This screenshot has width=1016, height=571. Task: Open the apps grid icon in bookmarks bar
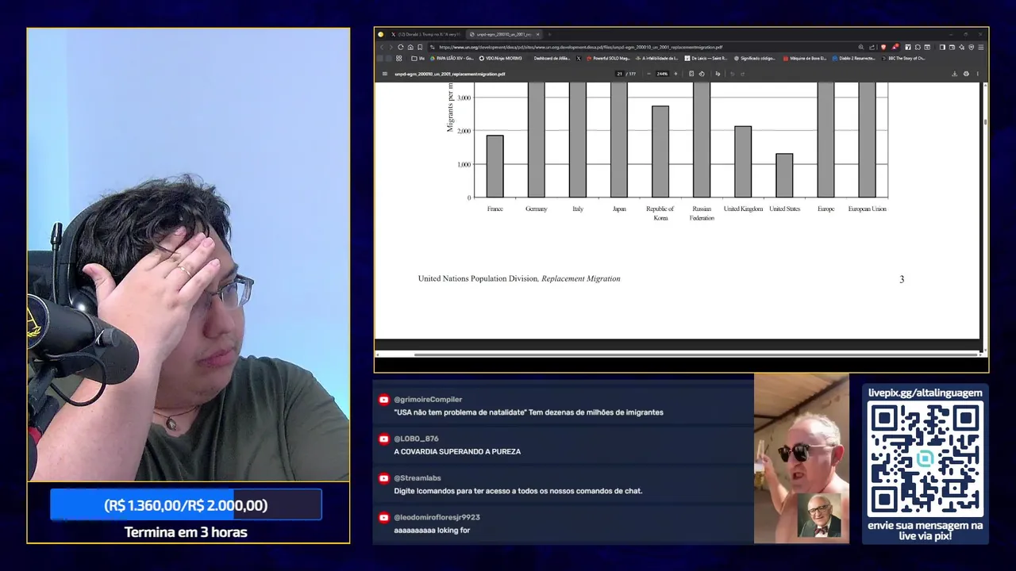tap(398, 58)
